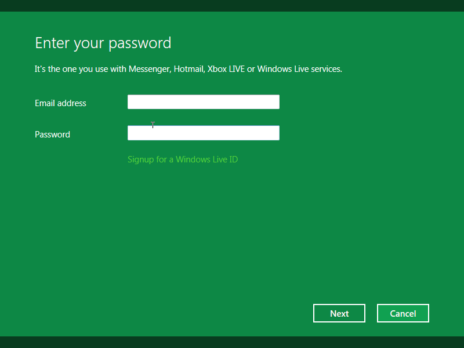Select the 'Enter your password' heading
464x348 pixels.
click(x=103, y=43)
